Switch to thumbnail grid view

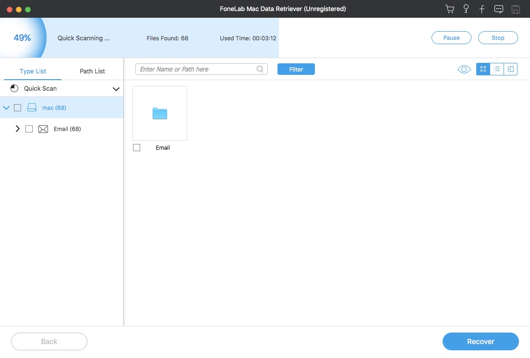[483, 69]
